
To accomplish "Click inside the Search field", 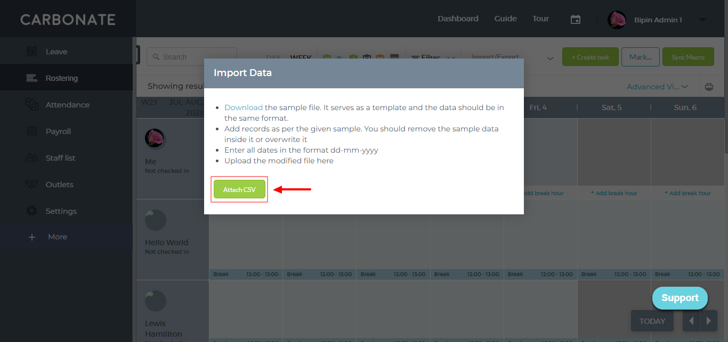I will (192, 57).
